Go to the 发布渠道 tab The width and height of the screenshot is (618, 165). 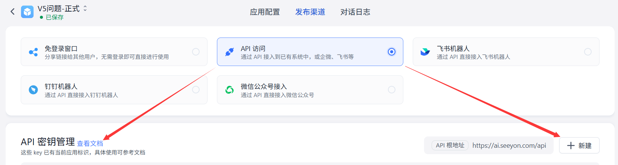pyautogui.click(x=310, y=12)
